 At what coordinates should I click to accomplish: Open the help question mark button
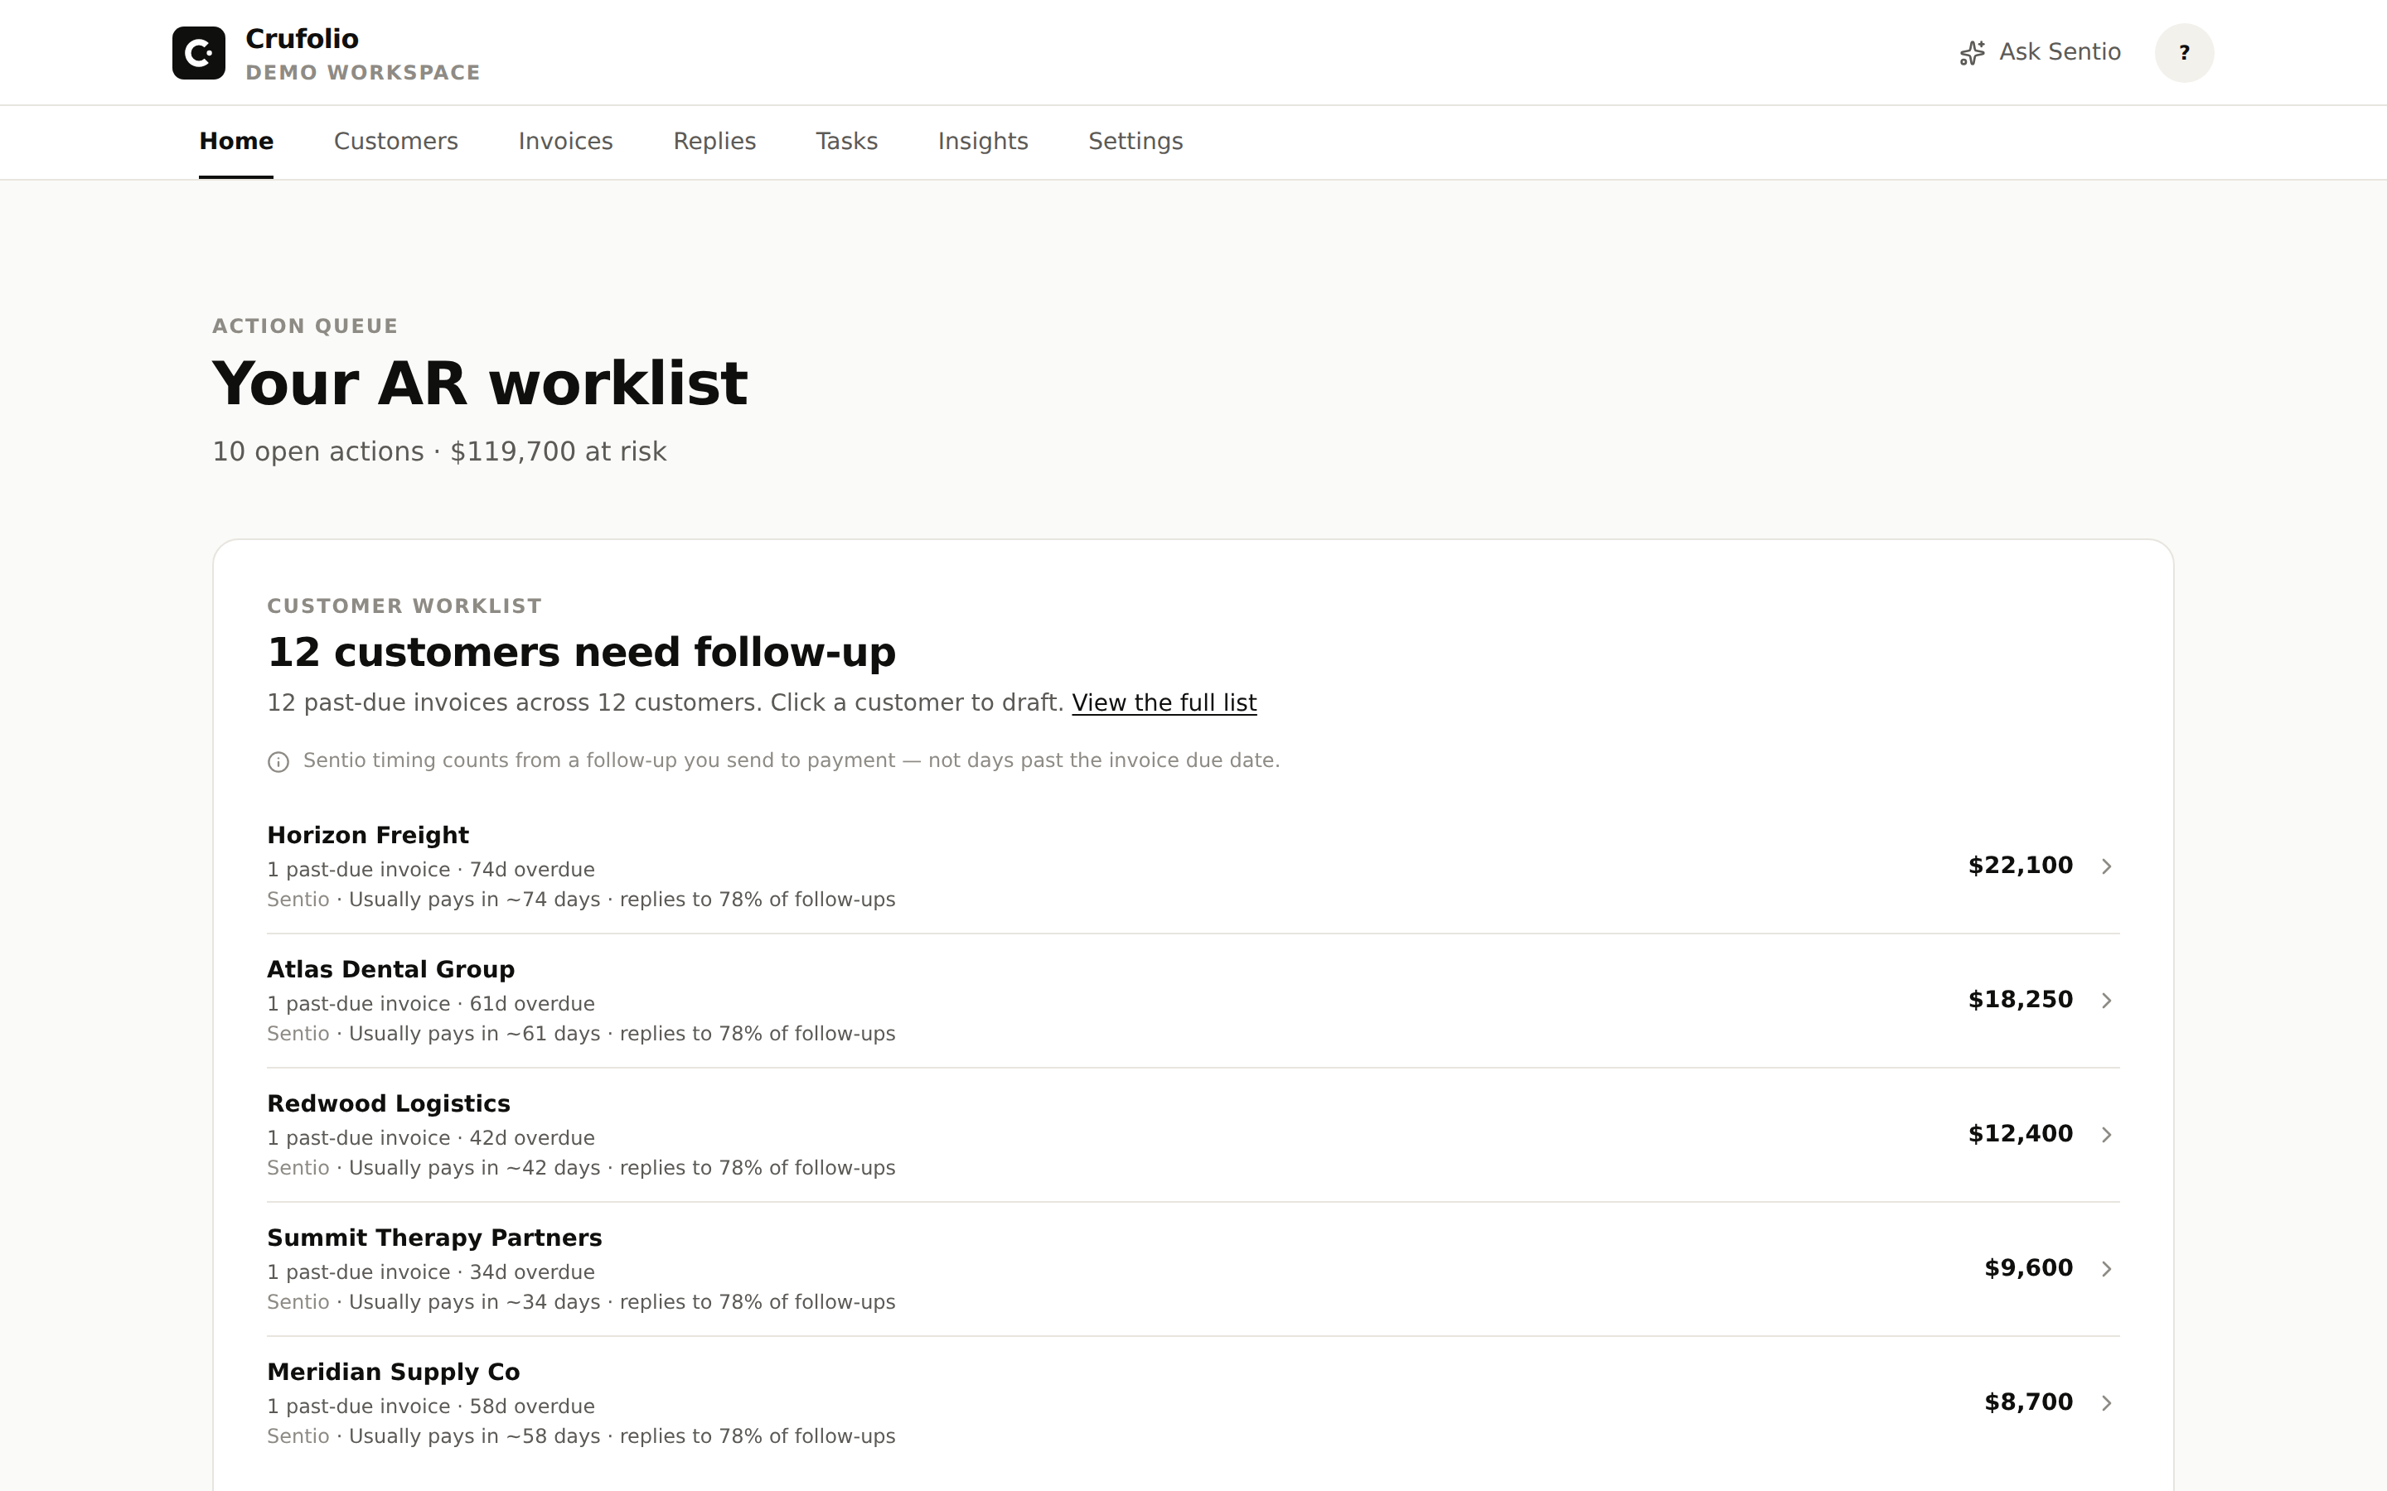(2184, 52)
